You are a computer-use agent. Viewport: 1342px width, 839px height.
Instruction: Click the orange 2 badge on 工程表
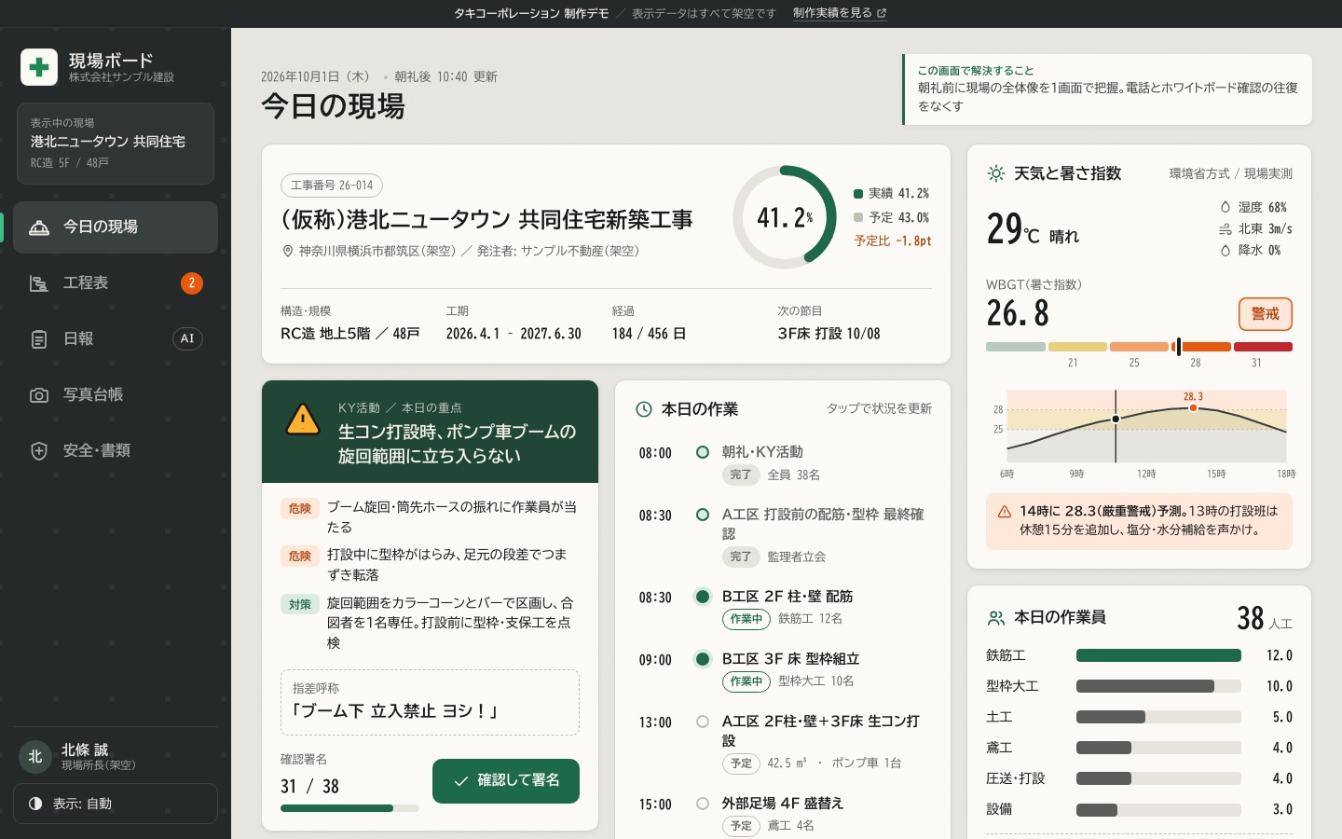(x=192, y=282)
